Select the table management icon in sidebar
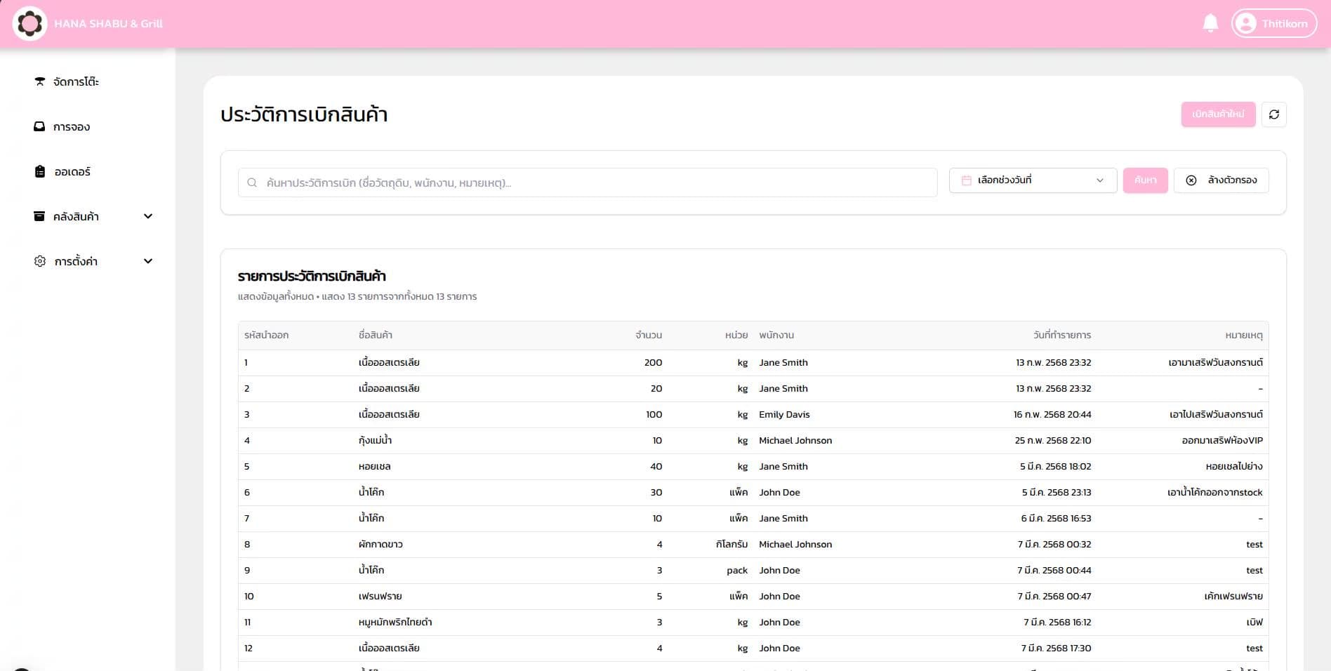 tap(40, 81)
